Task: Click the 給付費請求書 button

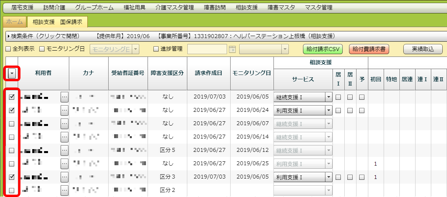Action: click(x=368, y=49)
